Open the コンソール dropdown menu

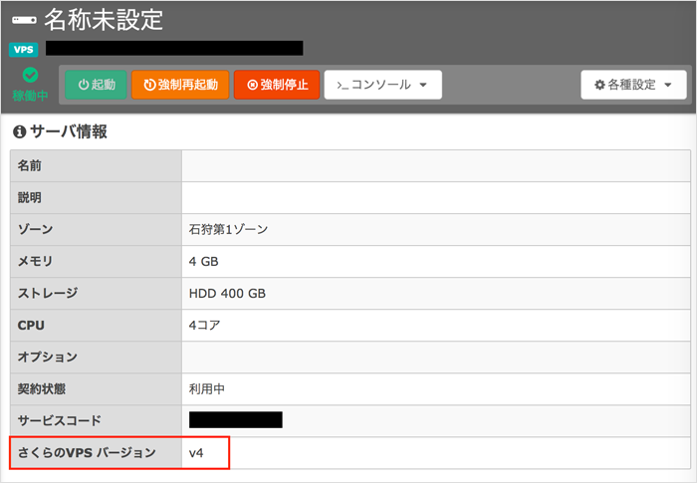click(383, 85)
